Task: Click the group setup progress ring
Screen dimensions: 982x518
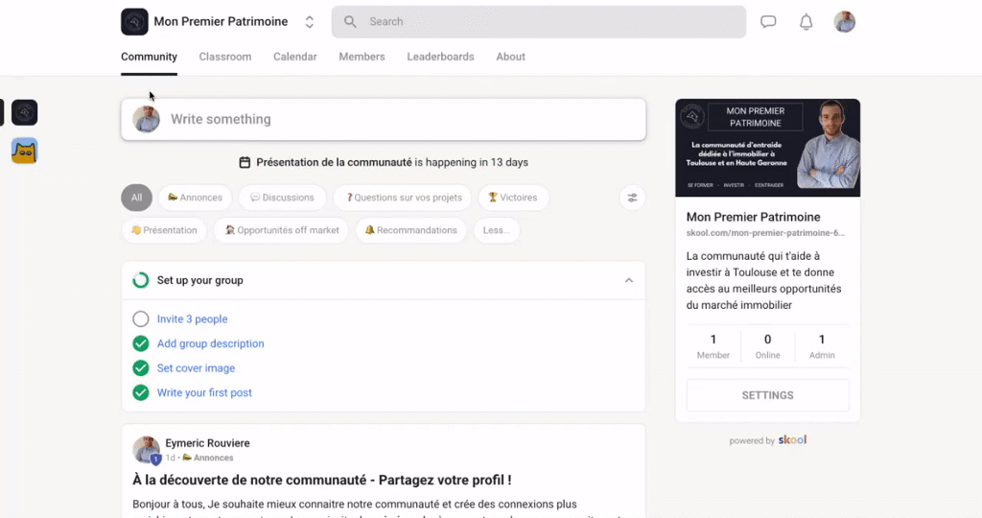Action: click(140, 280)
